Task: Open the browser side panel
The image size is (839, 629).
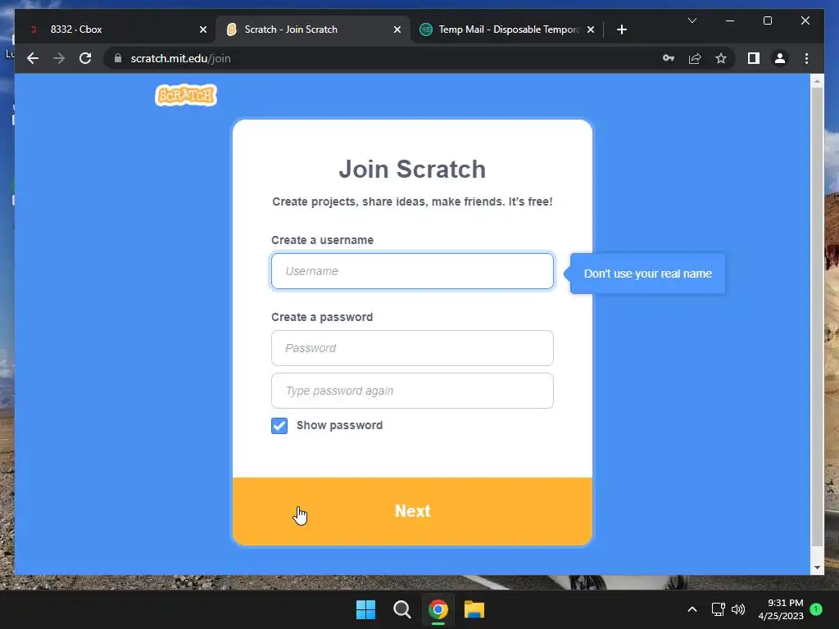Action: 754,58
